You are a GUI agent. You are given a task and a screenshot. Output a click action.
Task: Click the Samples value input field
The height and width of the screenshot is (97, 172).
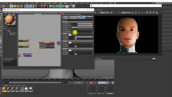click(74, 29)
